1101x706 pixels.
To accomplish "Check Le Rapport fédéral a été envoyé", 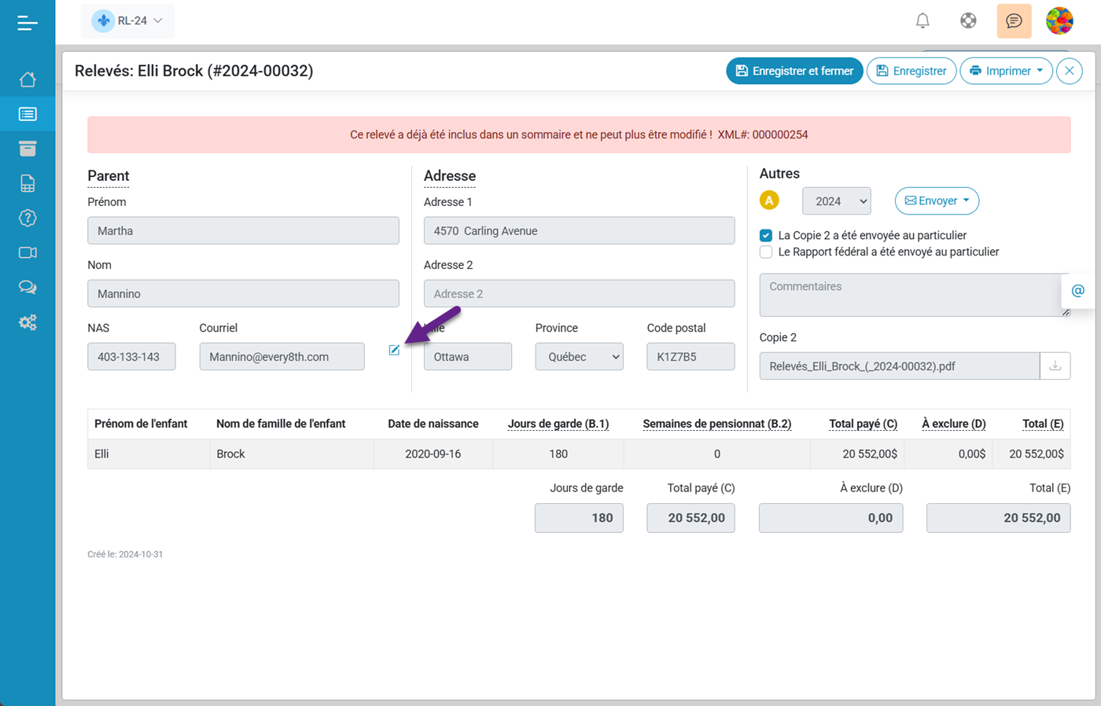I will point(764,252).
